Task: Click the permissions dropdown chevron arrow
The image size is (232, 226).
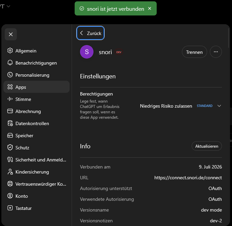Action: pyautogui.click(x=219, y=106)
